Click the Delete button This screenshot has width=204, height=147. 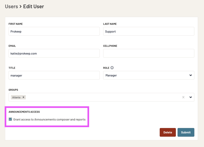click(168, 132)
